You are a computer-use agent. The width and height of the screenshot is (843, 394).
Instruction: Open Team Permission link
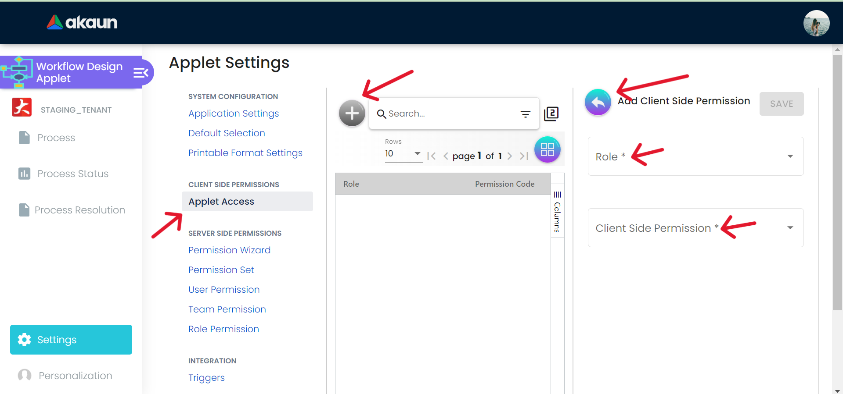(227, 309)
